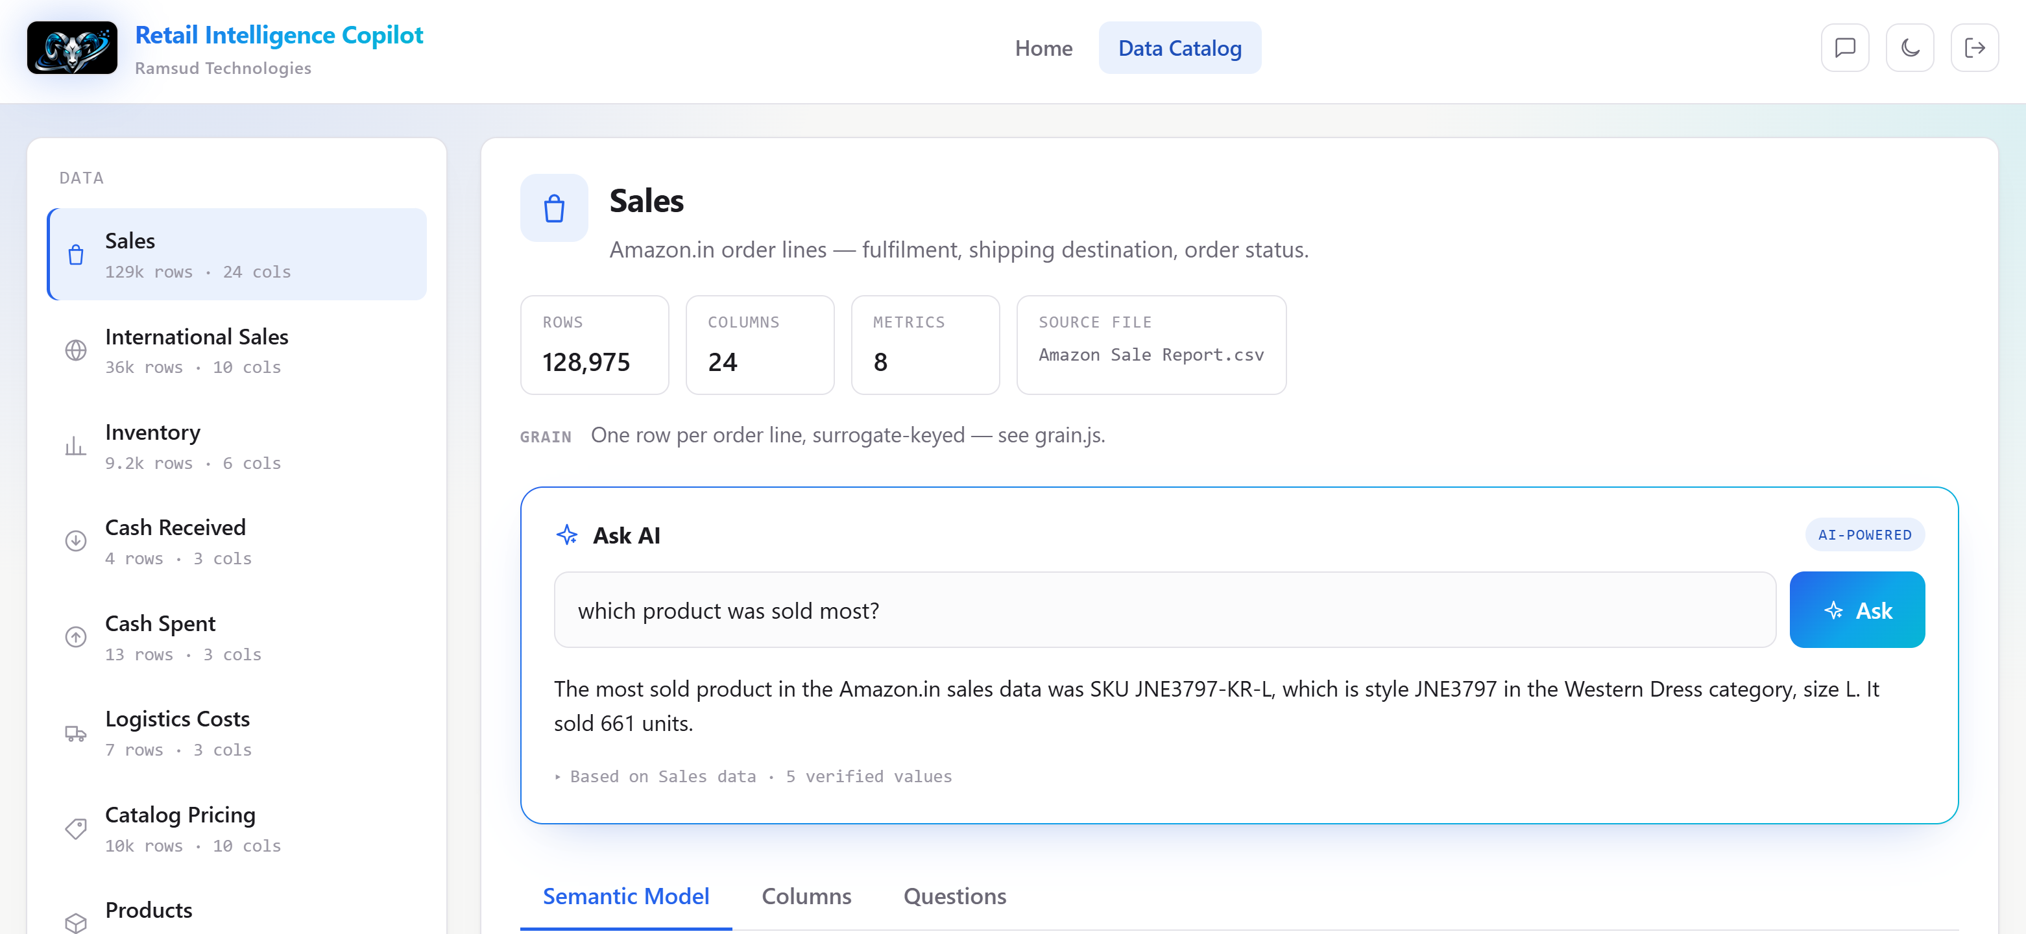Click the ram logo in the header

(71, 48)
